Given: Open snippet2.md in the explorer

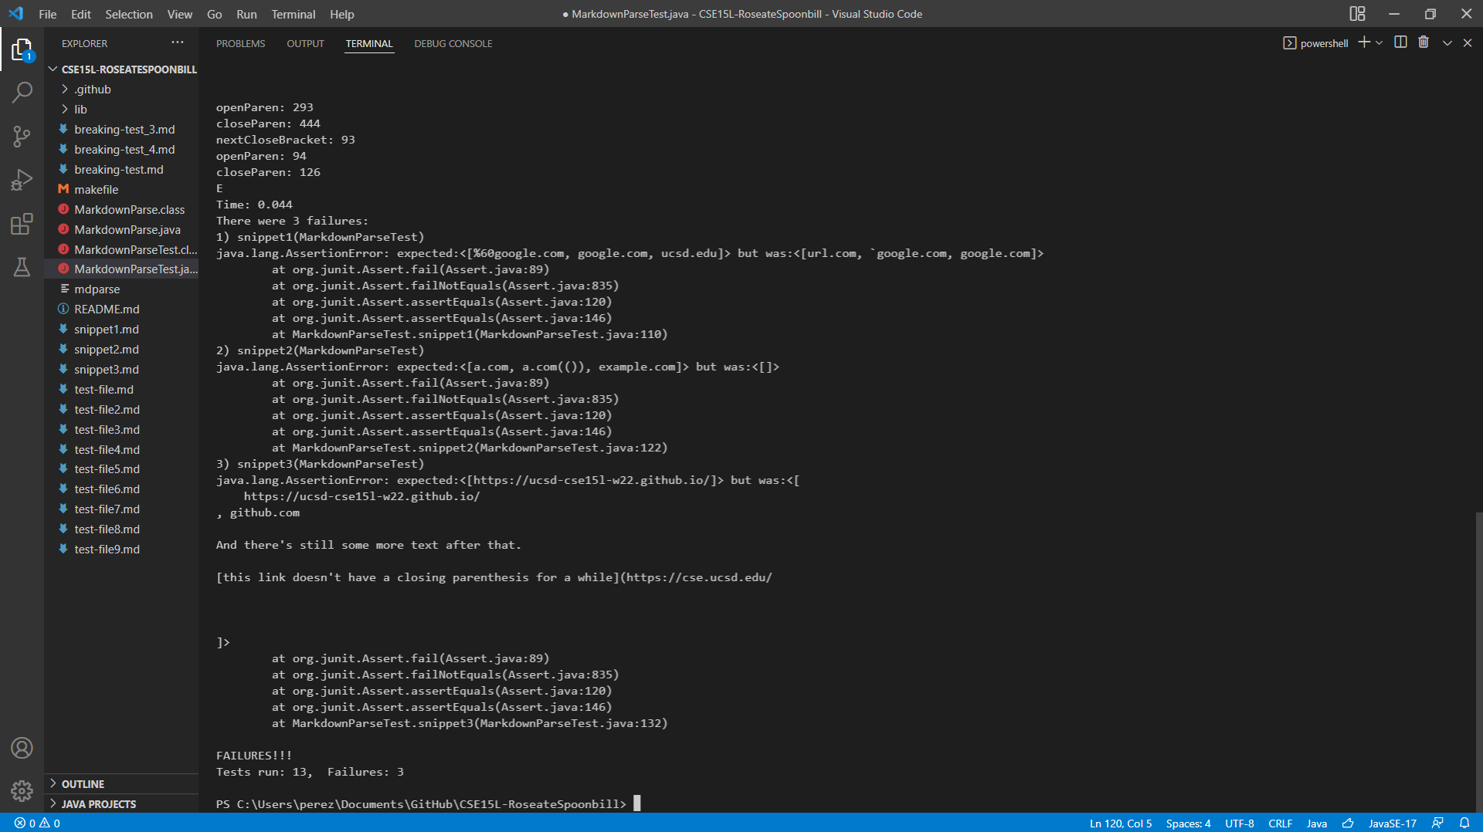Looking at the screenshot, I should click(107, 350).
